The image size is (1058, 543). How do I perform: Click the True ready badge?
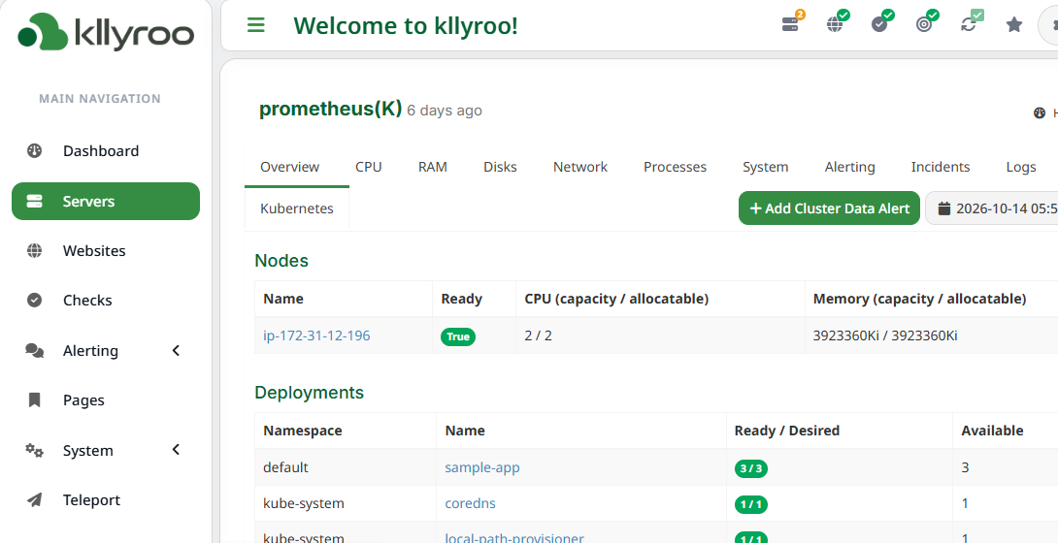[x=458, y=336]
